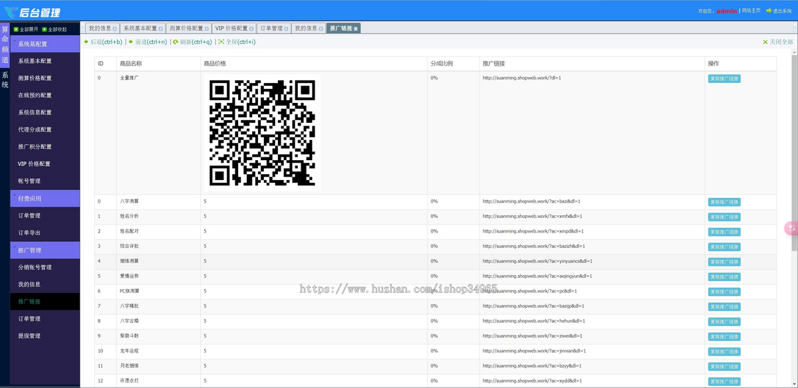
Task: Collapse the 付费应用 sidebar section
Action: click(x=45, y=198)
